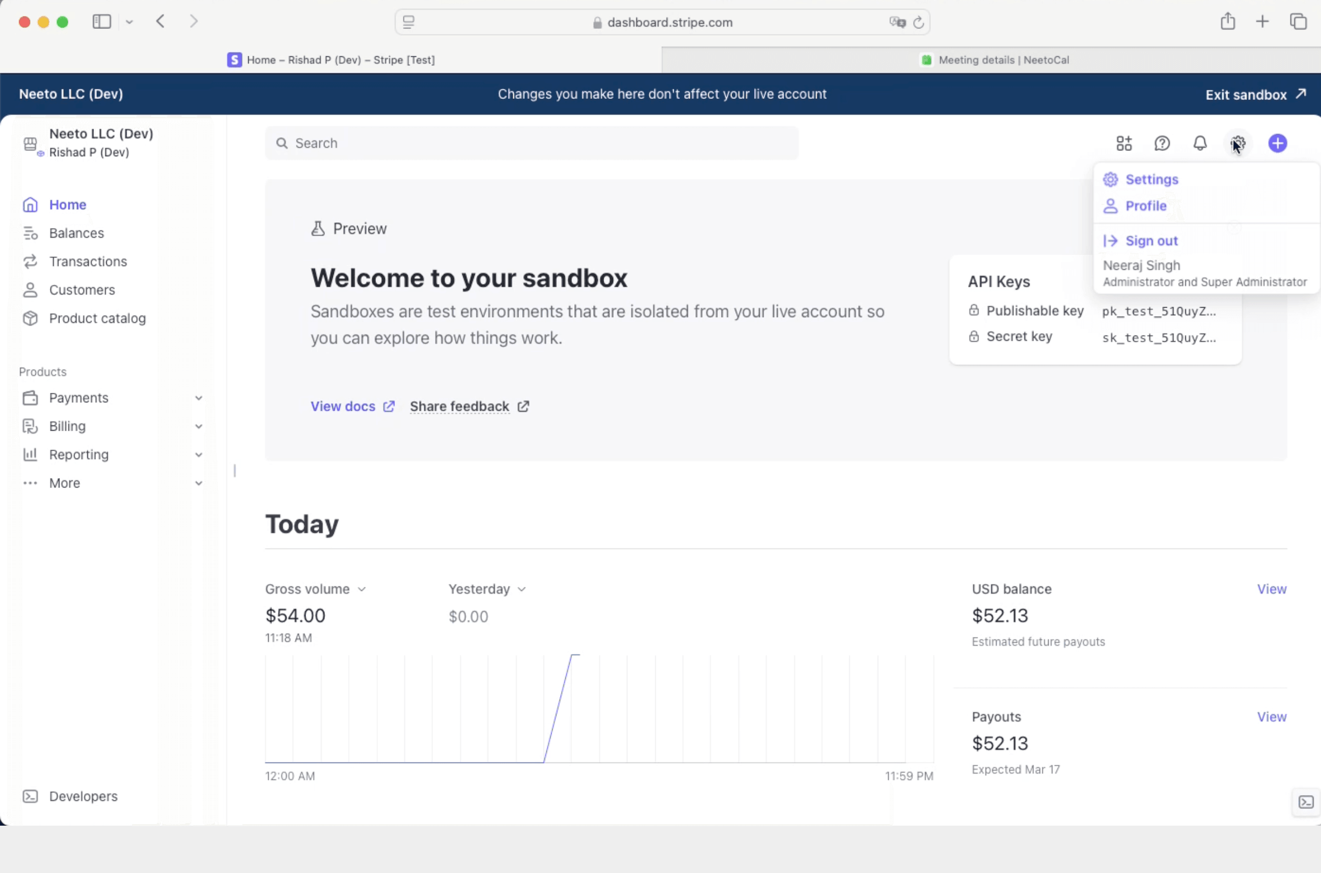Open the Gross volume dropdown
Viewport: 1321px width, 873px height.
click(x=316, y=589)
